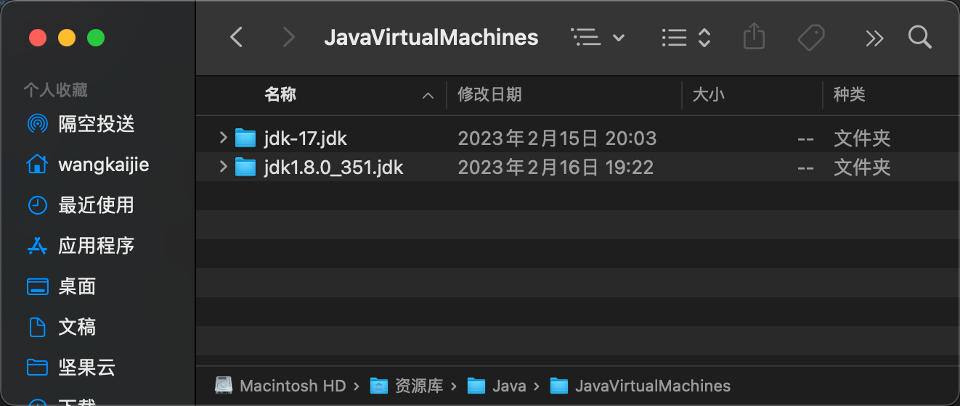960x406 pixels.
Task: Select the jdk1.8.0_351.jdk folder icon
Action: pyautogui.click(x=246, y=167)
